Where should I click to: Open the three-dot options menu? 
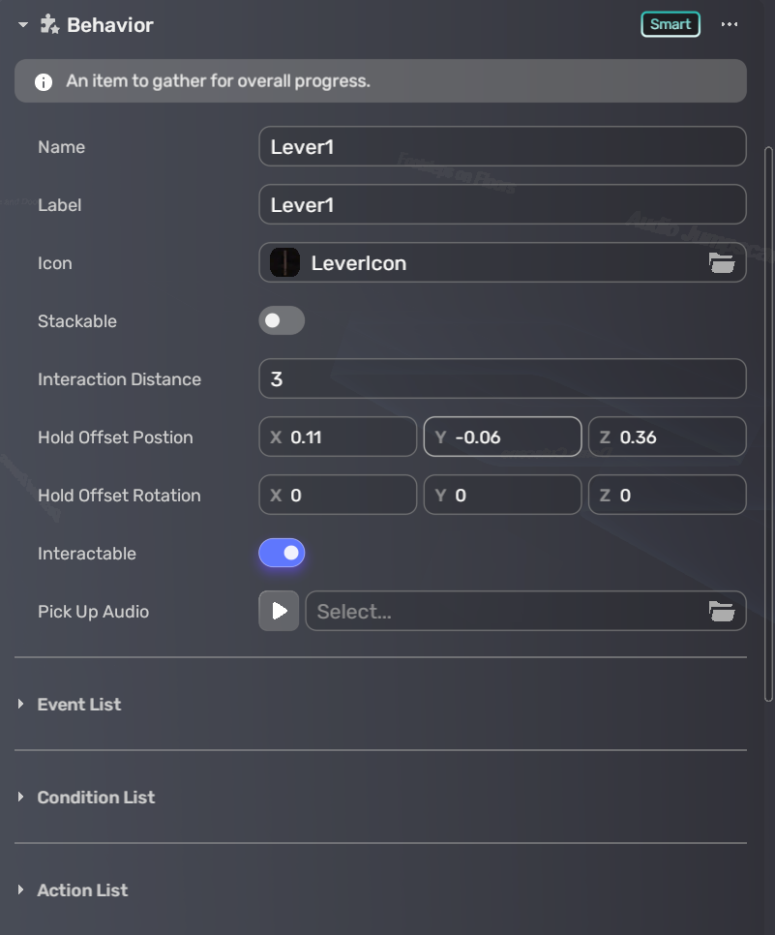[x=730, y=24]
